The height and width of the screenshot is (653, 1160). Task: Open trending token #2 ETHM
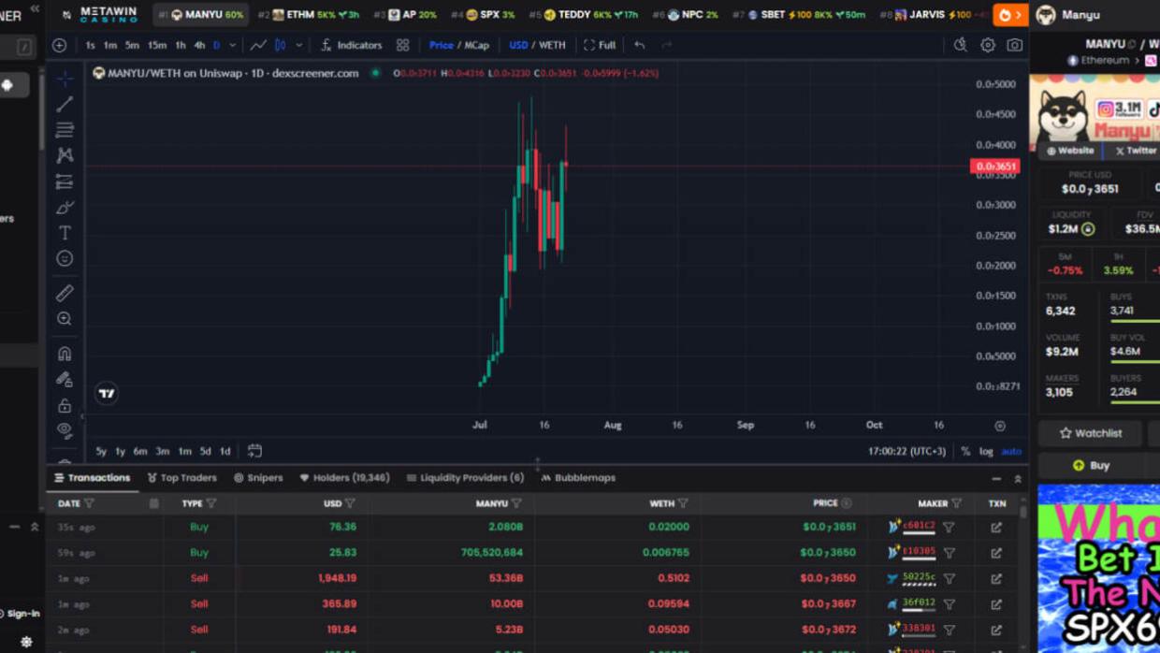tap(308, 15)
